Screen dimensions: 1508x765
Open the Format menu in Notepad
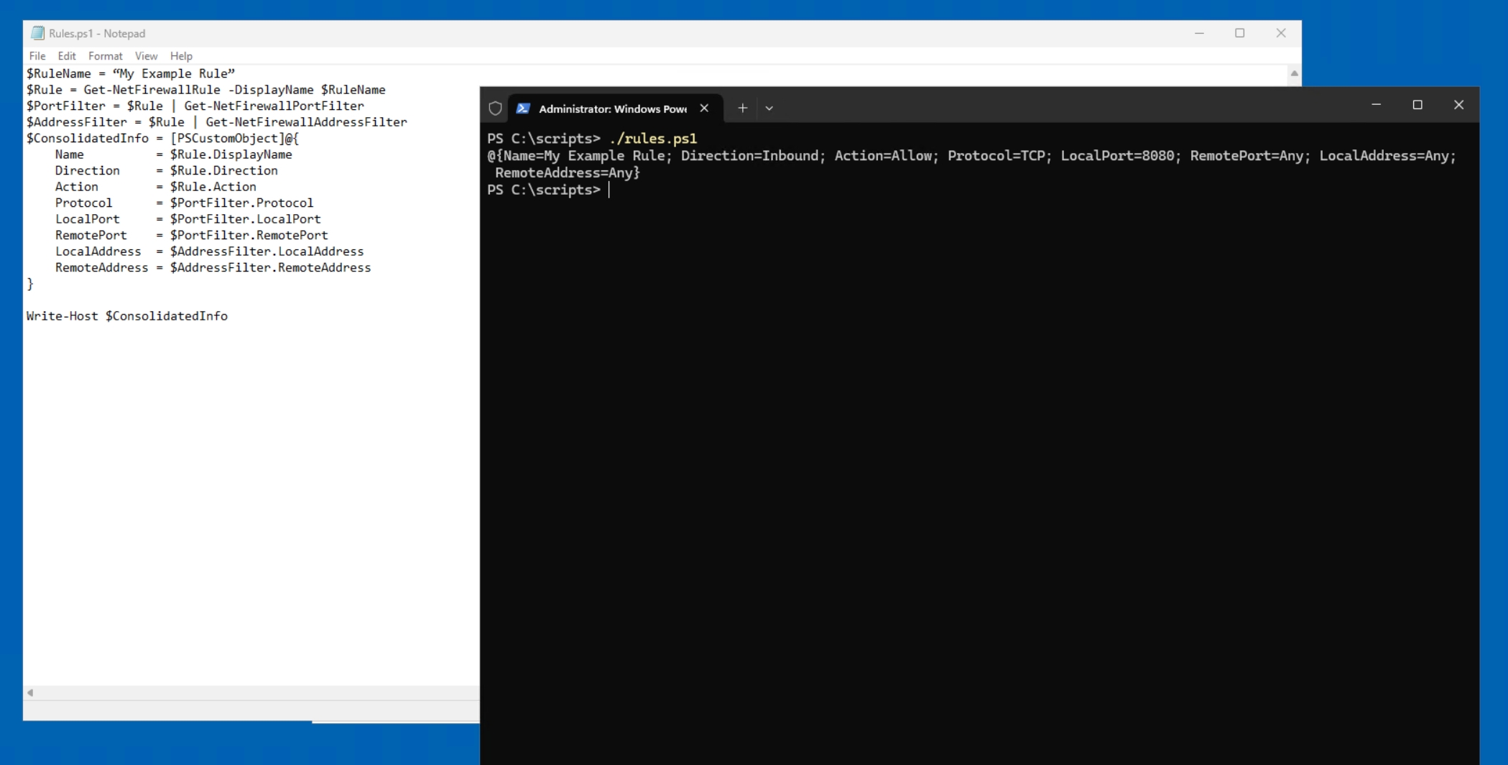[105, 56]
